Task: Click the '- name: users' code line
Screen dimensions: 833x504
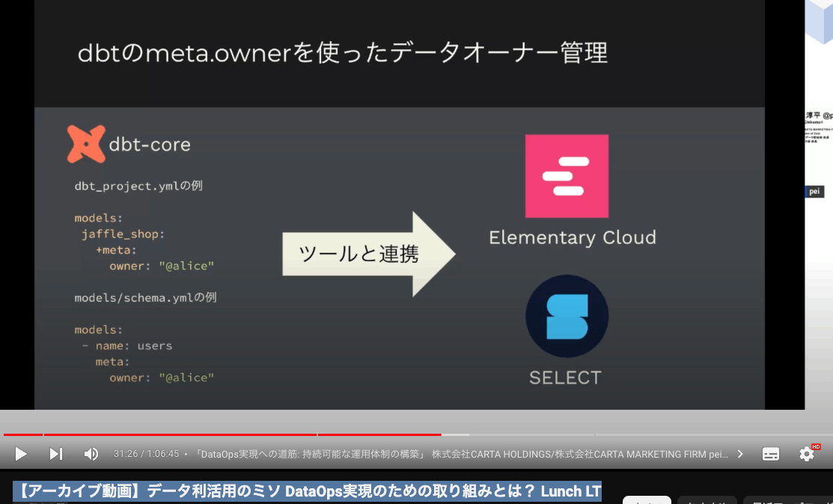Action: (x=127, y=346)
